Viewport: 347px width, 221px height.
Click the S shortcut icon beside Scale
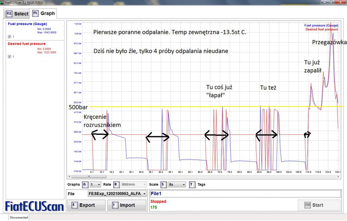tap(163, 185)
